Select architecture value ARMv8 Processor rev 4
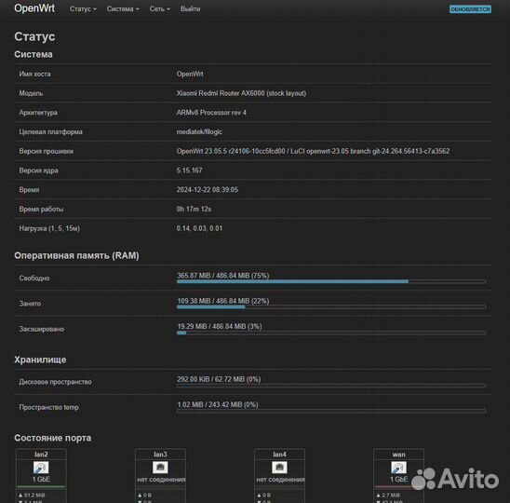 coord(211,113)
